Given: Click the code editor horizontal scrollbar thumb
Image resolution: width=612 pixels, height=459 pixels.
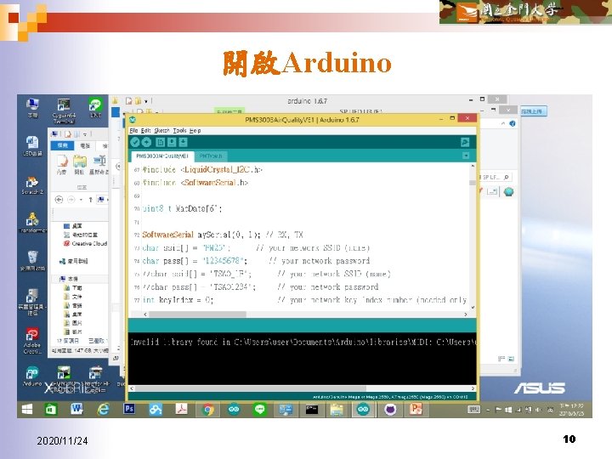Looking at the screenshot, I should [197, 314].
